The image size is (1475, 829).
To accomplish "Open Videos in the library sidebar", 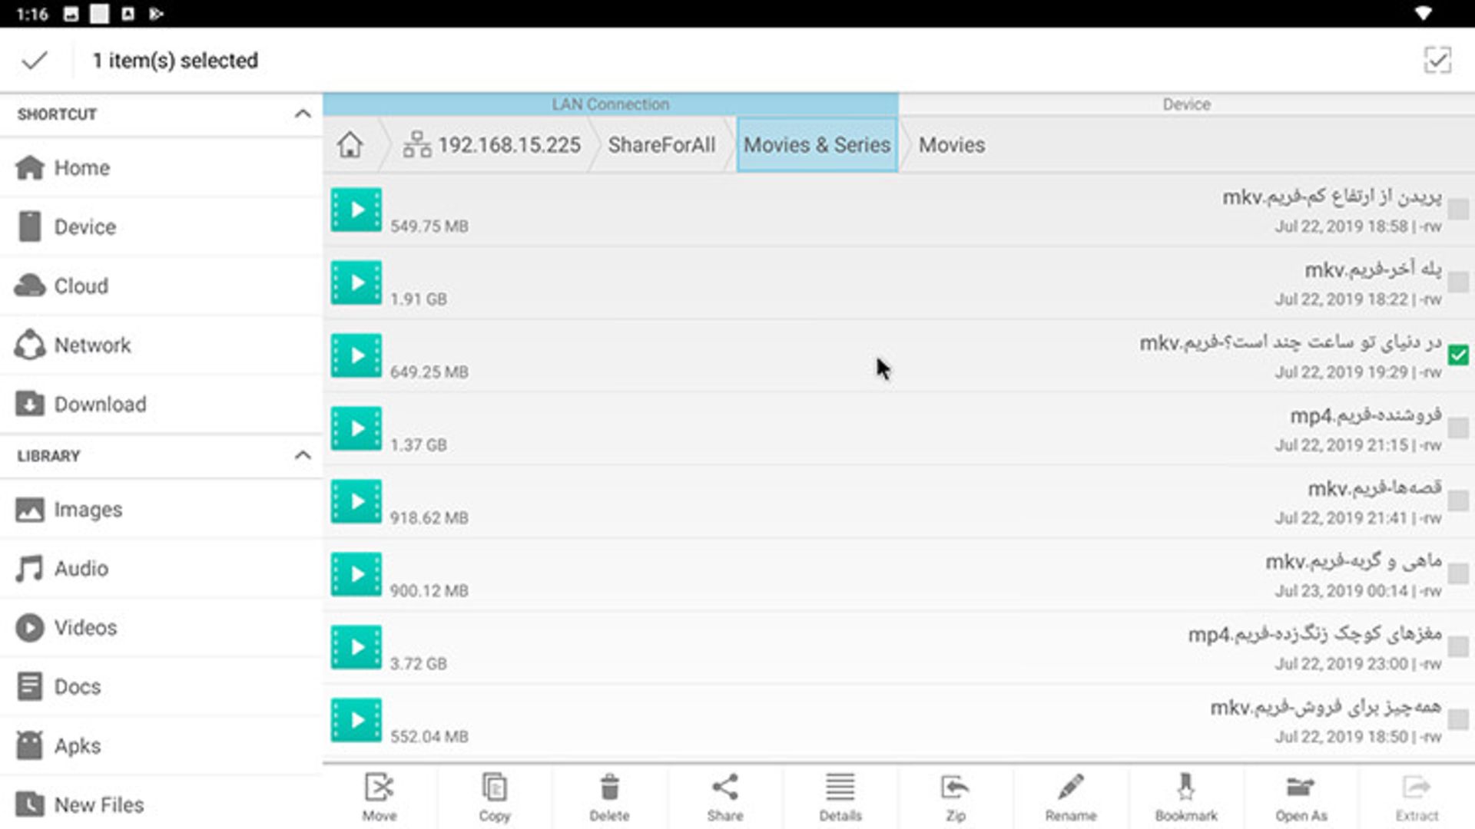I will coord(85,628).
